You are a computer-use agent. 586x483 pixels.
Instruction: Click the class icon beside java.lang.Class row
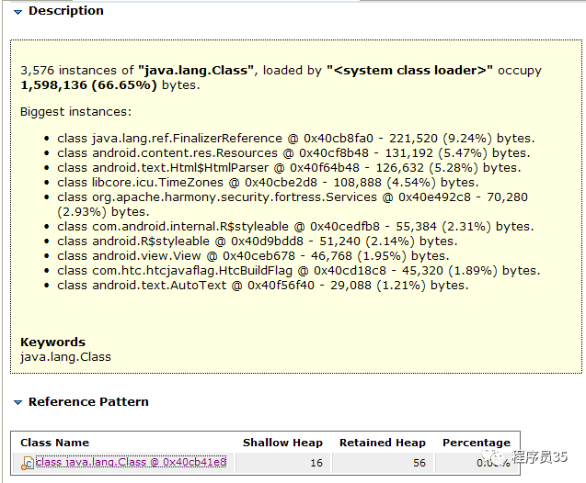tap(28, 463)
